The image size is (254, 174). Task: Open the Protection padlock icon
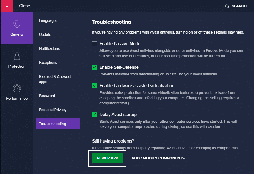(x=17, y=56)
